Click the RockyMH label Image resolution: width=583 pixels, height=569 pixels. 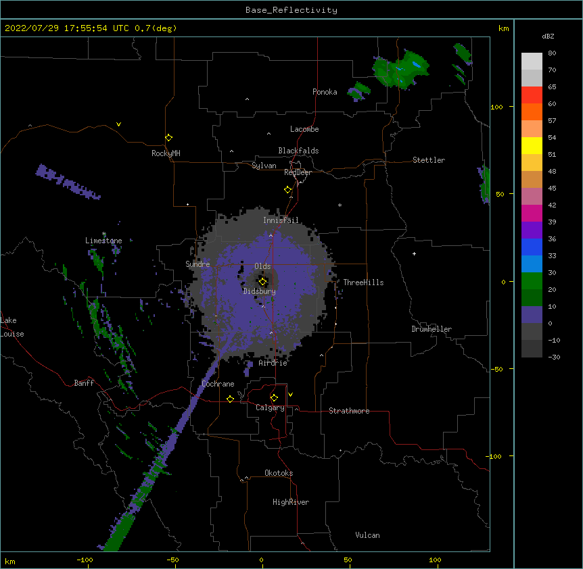pos(166,153)
